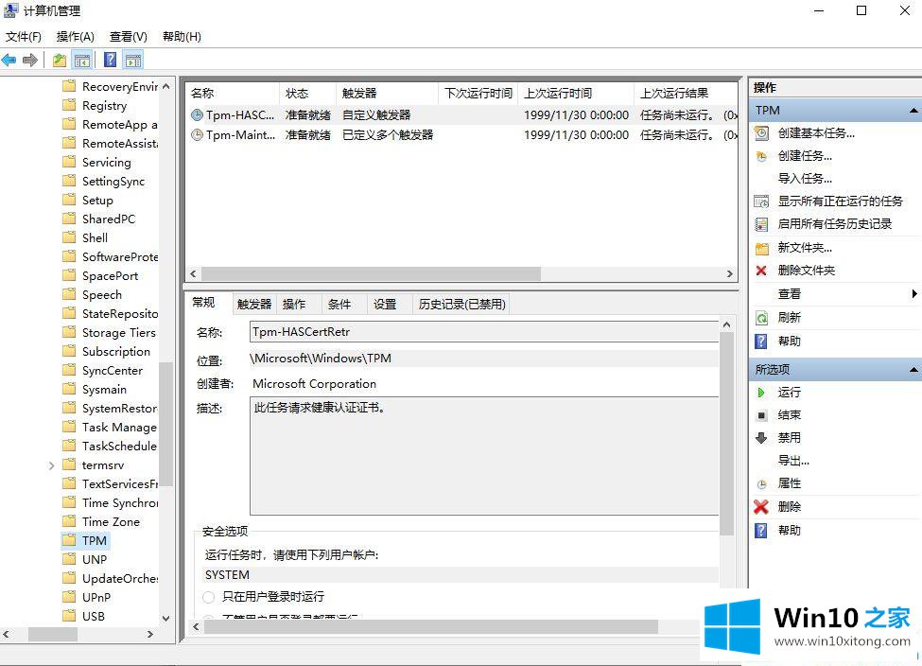Click the 属性 clock icon
This screenshot has width=922, height=666.
(761, 484)
